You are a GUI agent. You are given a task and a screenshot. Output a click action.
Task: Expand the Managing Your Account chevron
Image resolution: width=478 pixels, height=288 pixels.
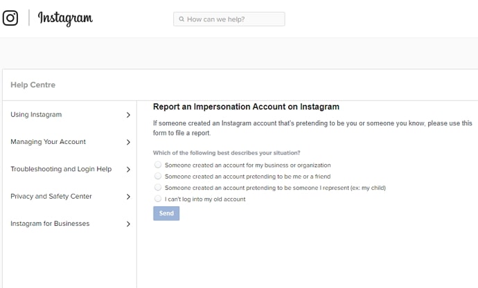(x=128, y=142)
